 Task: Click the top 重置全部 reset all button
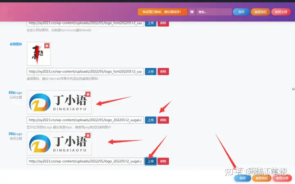coord(281,12)
